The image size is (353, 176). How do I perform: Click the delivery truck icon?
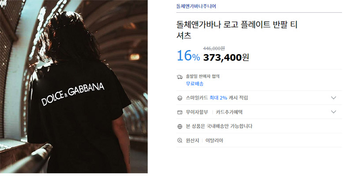coord(180,77)
